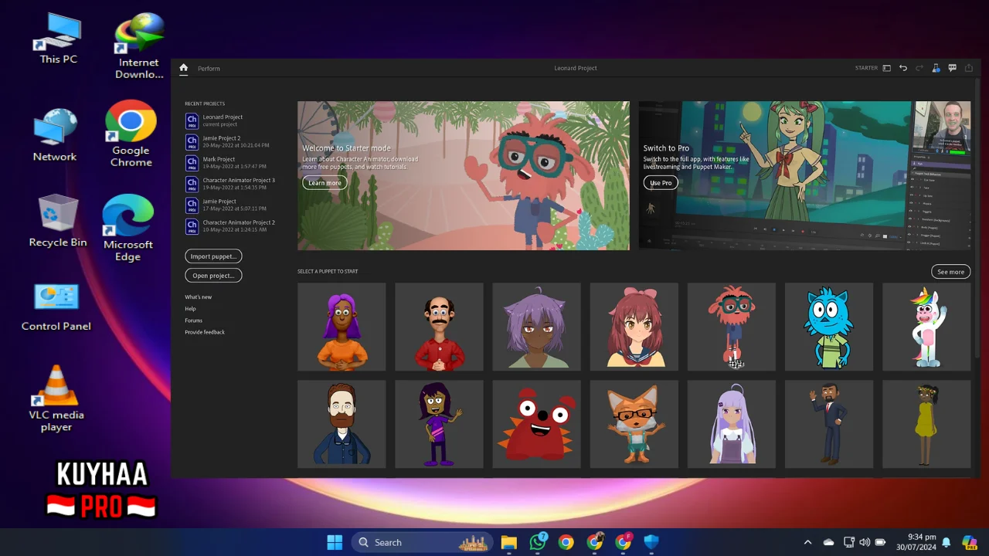This screenshot has width=989, height=556.
Task: Go to the Home screen icon
Action: coord(183,68)
